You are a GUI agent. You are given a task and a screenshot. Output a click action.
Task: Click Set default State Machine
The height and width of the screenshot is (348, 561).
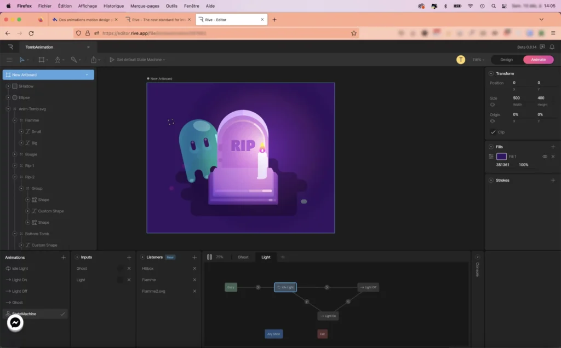(x=140, y=60)
